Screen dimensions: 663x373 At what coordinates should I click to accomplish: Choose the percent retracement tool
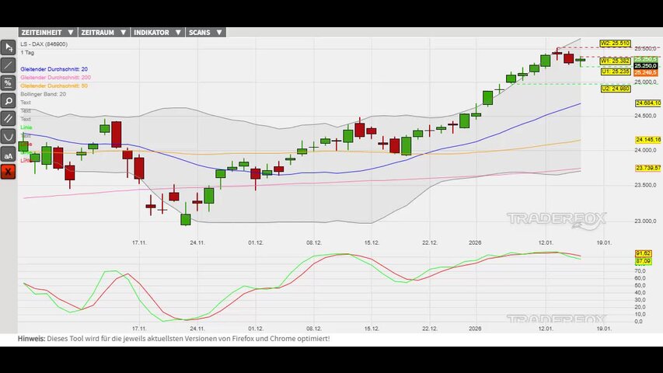coord(9,82)
